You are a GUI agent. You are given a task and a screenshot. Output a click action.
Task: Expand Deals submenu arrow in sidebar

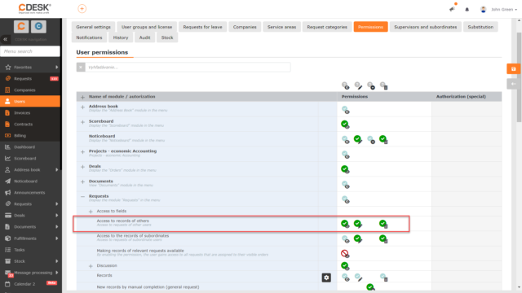coord(56,215)
